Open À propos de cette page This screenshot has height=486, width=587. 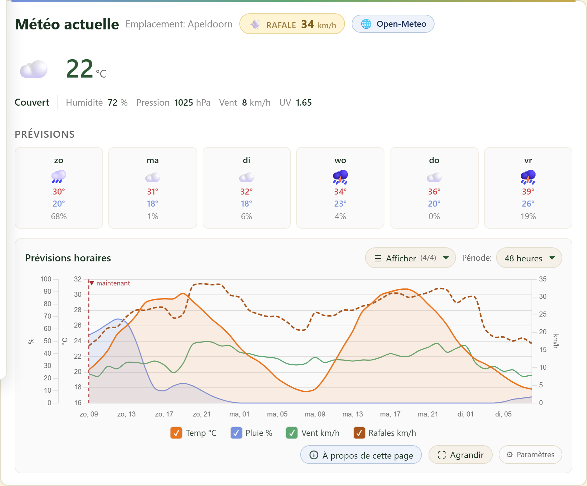pos(361,455)
